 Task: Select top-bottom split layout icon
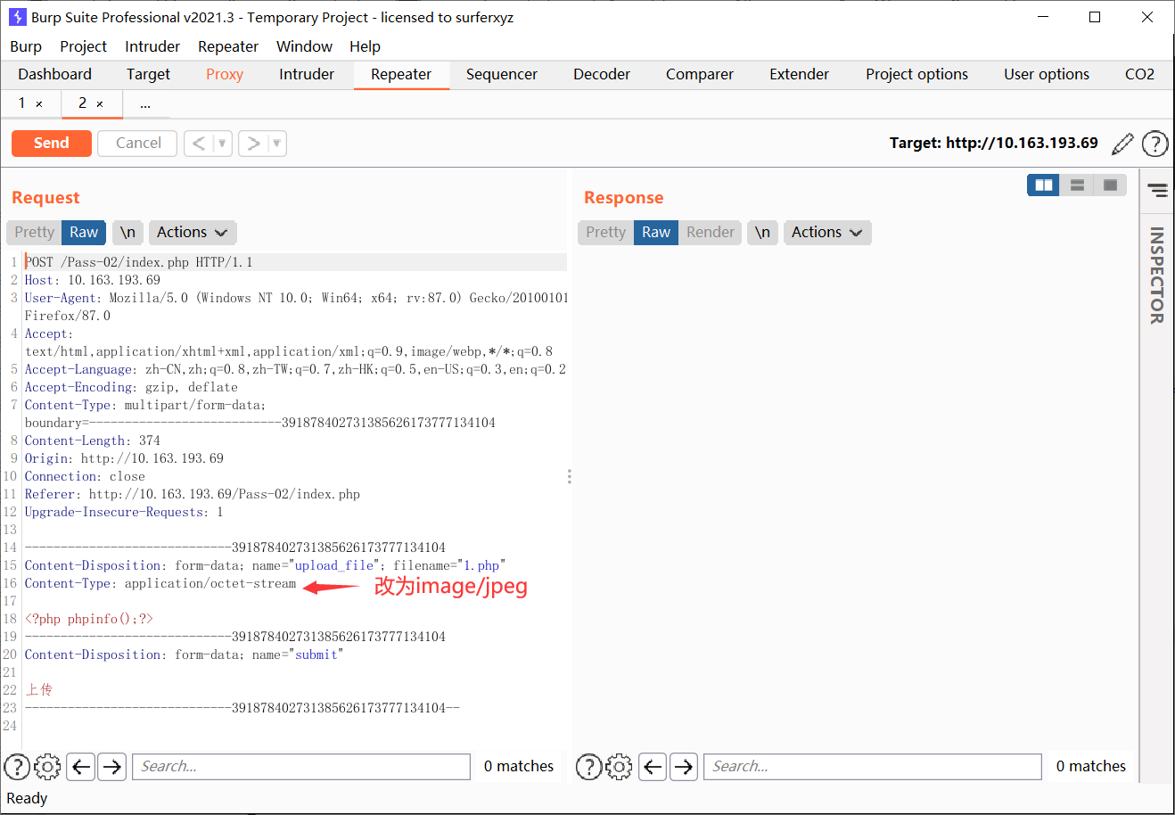tap(1077, 185)
